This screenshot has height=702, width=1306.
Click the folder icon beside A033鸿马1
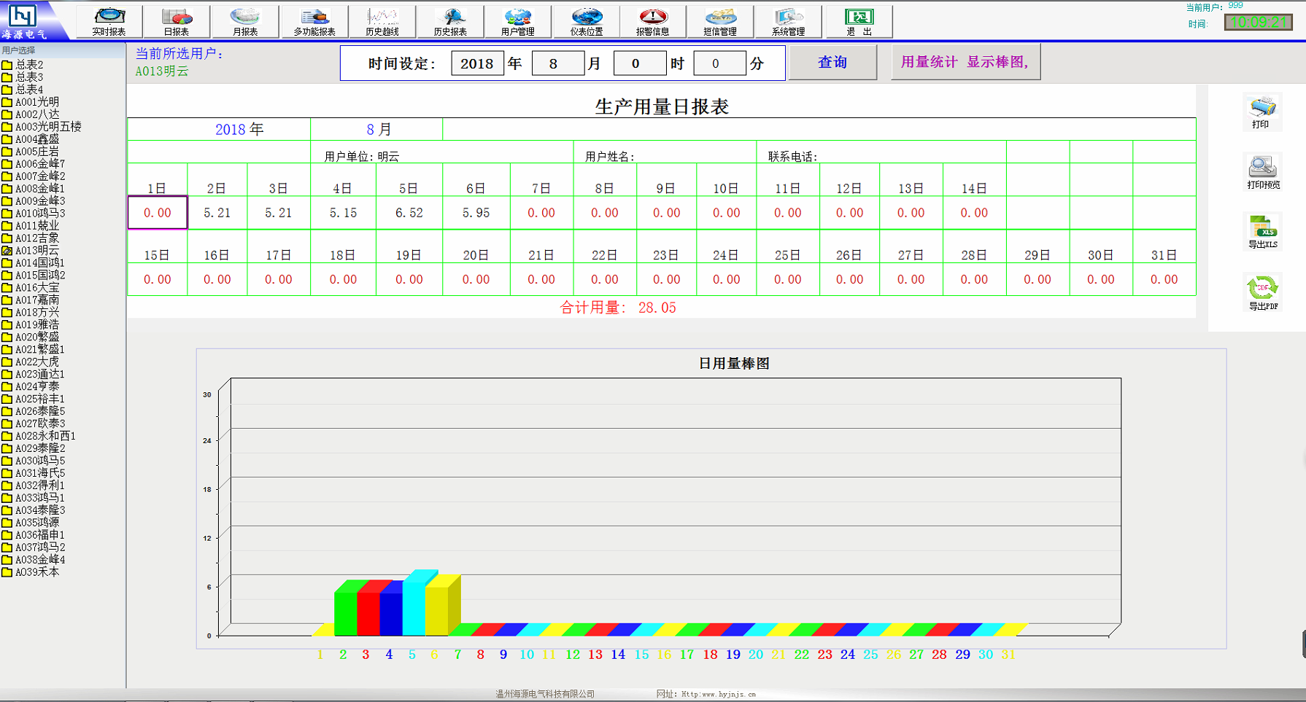7,498
